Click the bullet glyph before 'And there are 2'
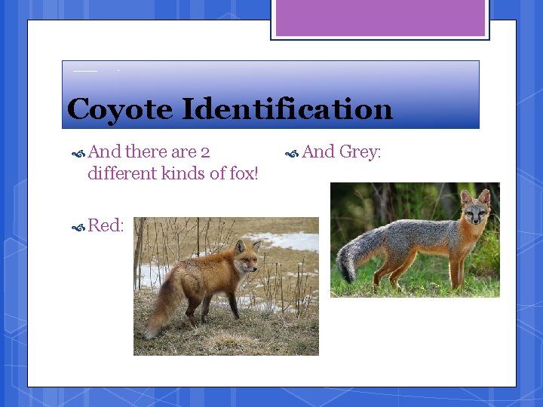 pyautogui.click(x=78, y=154)
